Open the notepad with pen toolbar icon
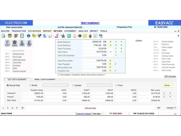Viewport: 181px width, 136px height. coord(22,36)
